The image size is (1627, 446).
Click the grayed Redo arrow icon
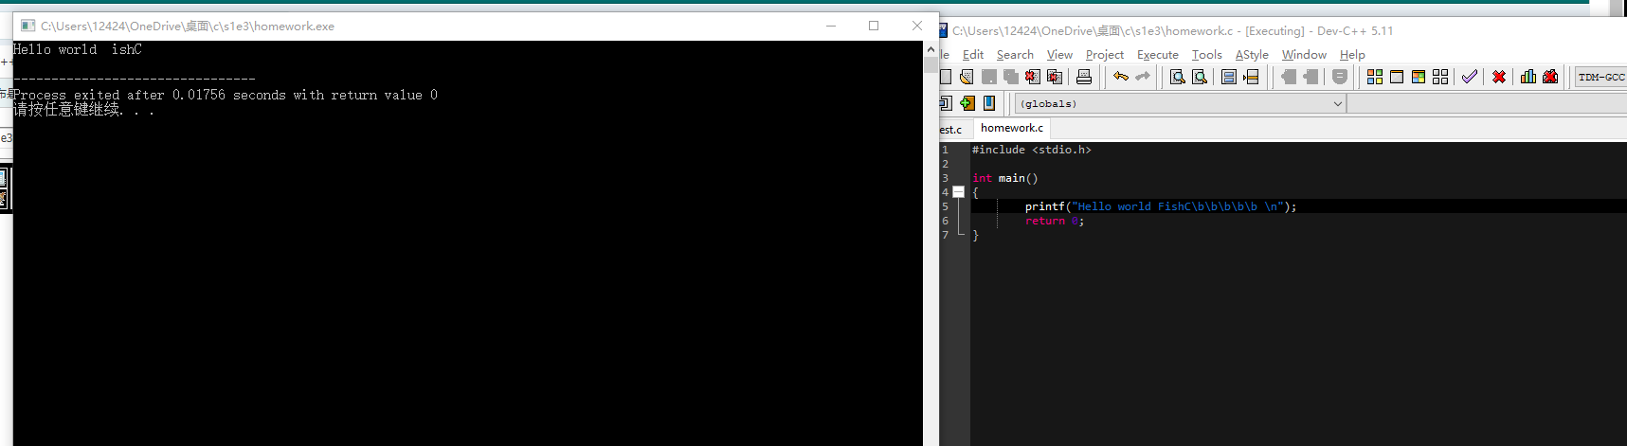[1143, 77]
